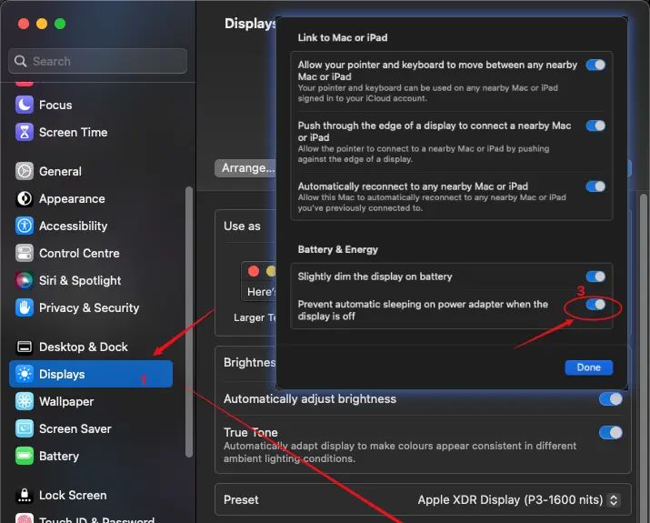
Task: Click the Screen Time hourglass icon
Action: [x=25, y=132]
